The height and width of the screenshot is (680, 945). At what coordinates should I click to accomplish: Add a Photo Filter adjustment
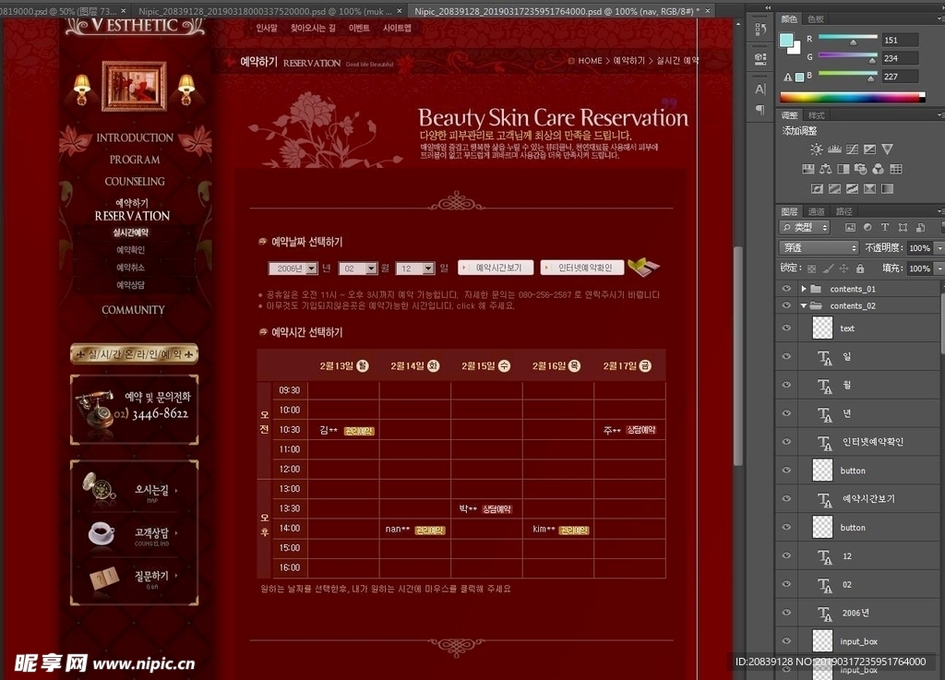pos(860,169)
